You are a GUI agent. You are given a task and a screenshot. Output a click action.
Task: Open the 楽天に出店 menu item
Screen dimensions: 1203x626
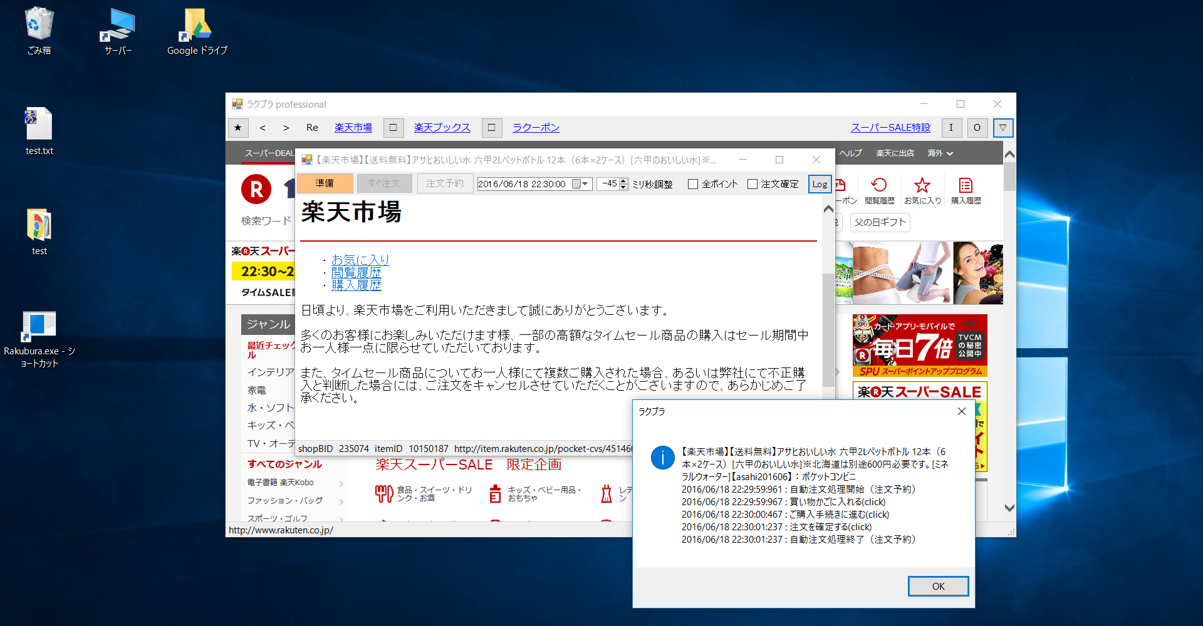coord(895,153)
